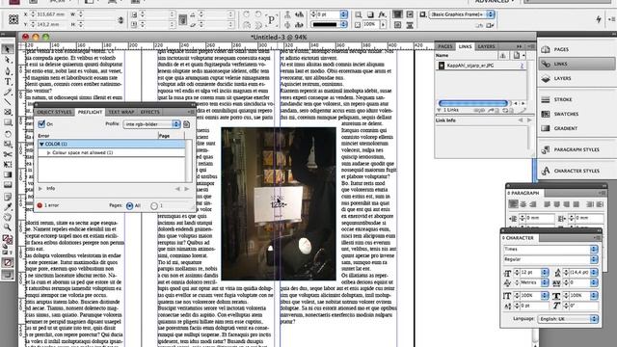Switch to the Pages tab in Links panel

click(445, 46)
